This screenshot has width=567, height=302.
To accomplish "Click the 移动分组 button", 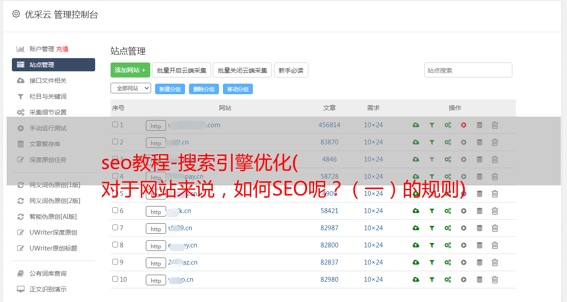I will 238,89.
